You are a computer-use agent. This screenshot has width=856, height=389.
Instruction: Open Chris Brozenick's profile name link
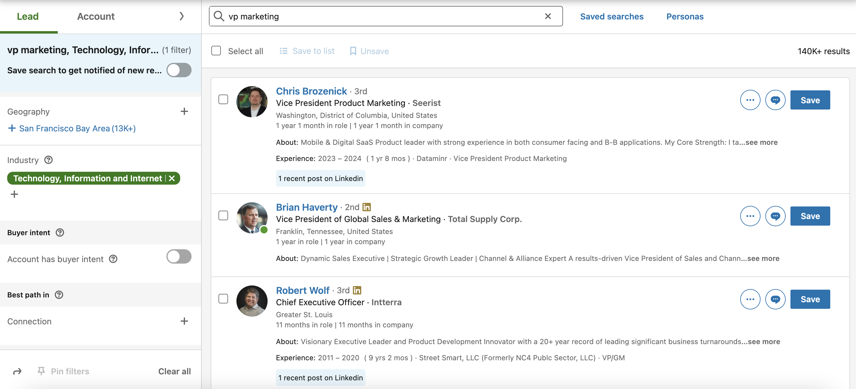pyautogui.click(x=311, y=91)
